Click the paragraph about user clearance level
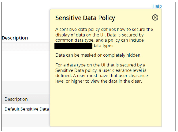The height and width of the screenshot is (132, 178). (102, 73)
